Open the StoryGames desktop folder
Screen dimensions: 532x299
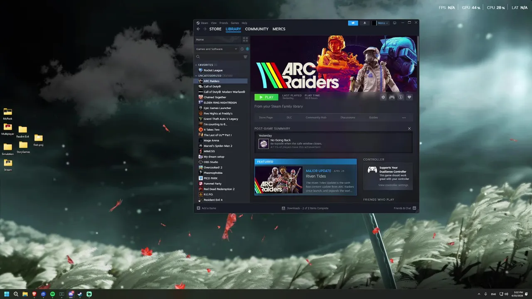(x=23, y=147)
